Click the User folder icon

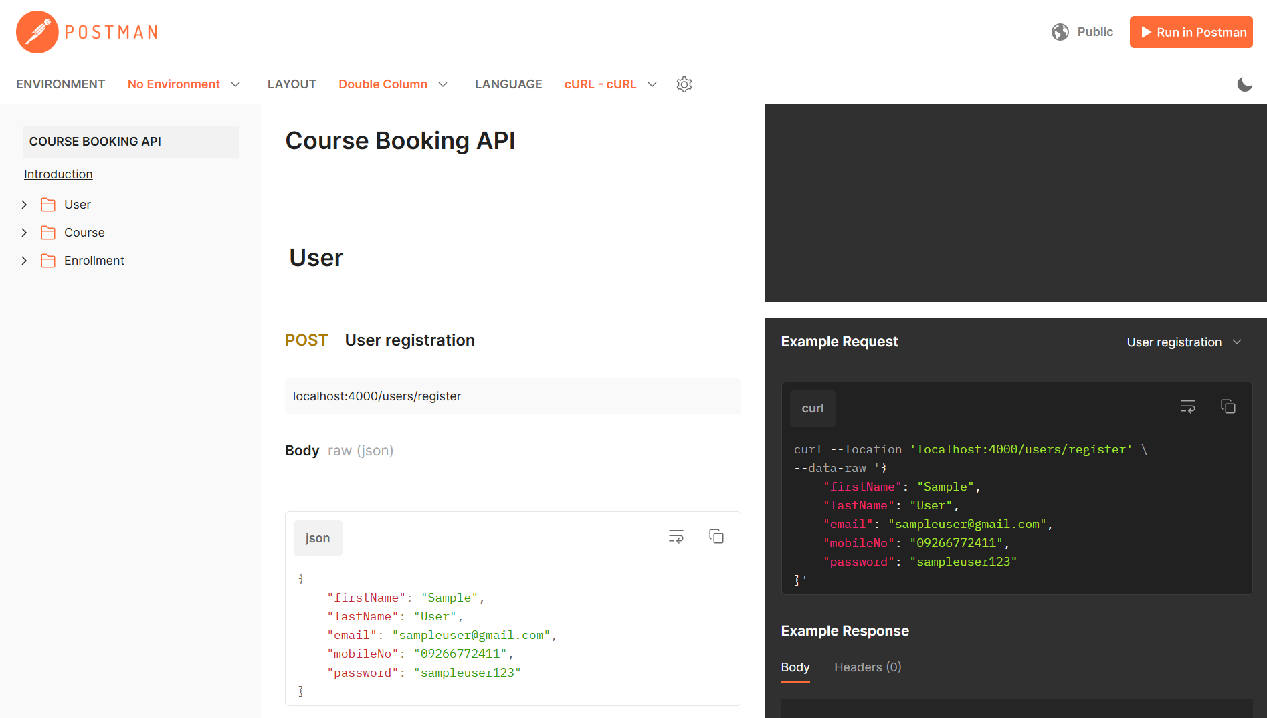(x=49, y=204)
